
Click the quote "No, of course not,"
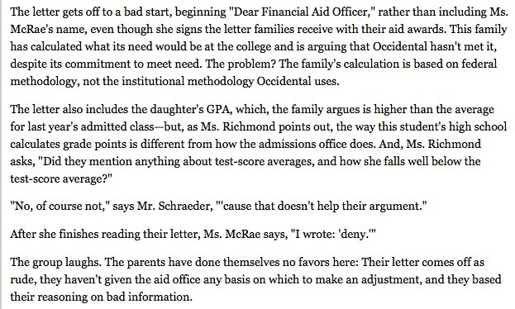point(60,207)
